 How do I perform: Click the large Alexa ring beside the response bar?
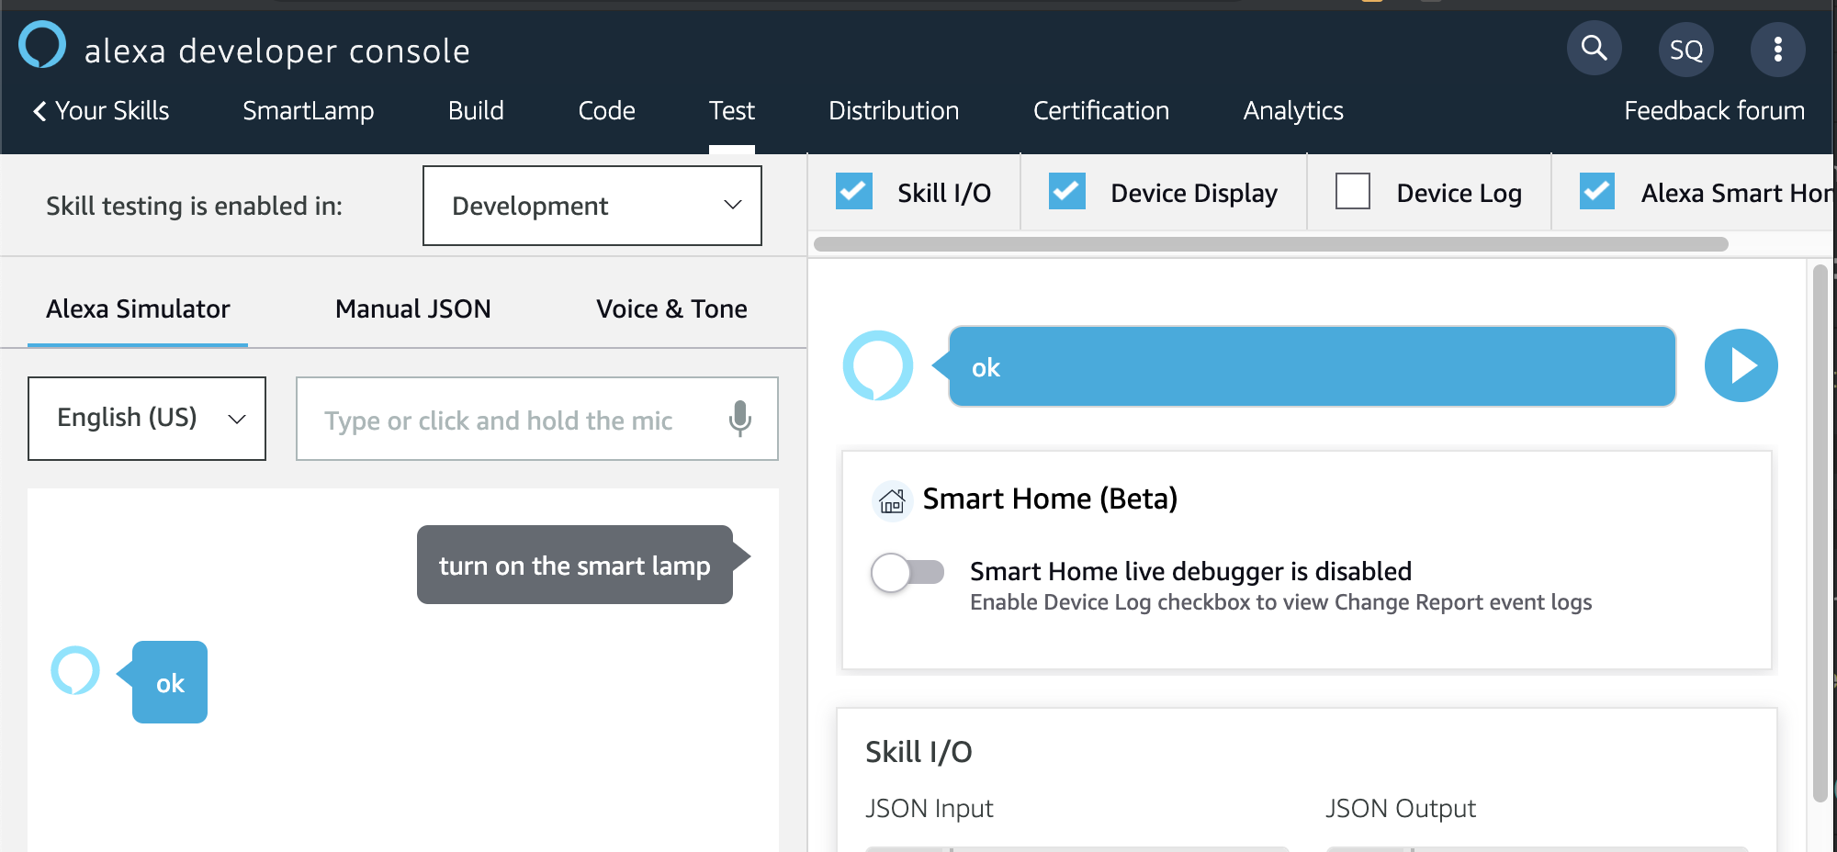pos(878,365)
